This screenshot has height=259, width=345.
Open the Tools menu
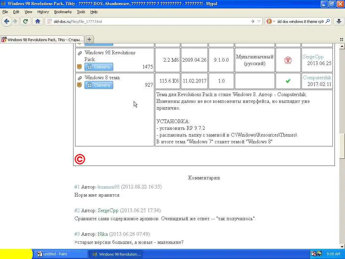(x=81, y=12)
